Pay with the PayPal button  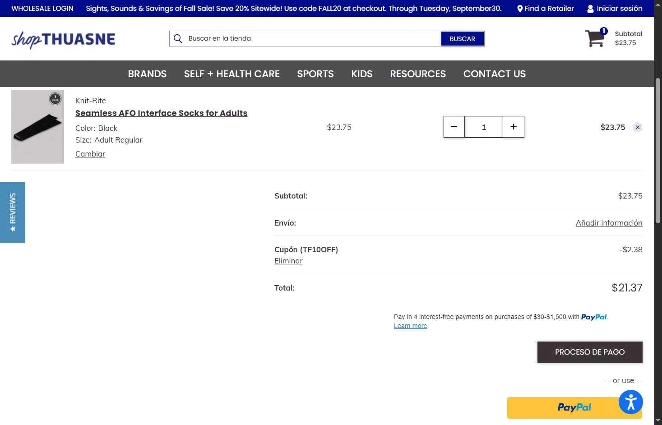click(574, 407)
